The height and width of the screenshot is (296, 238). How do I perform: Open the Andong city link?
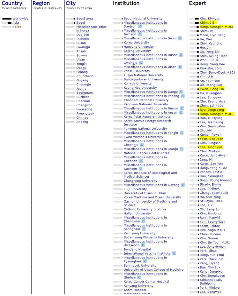[x=82, y=122]
